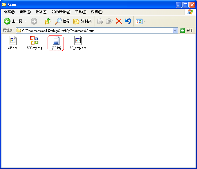This screenshot has height=169, width=197.
Task: Open the 說明(H) menu
Action: click(97, 12)
